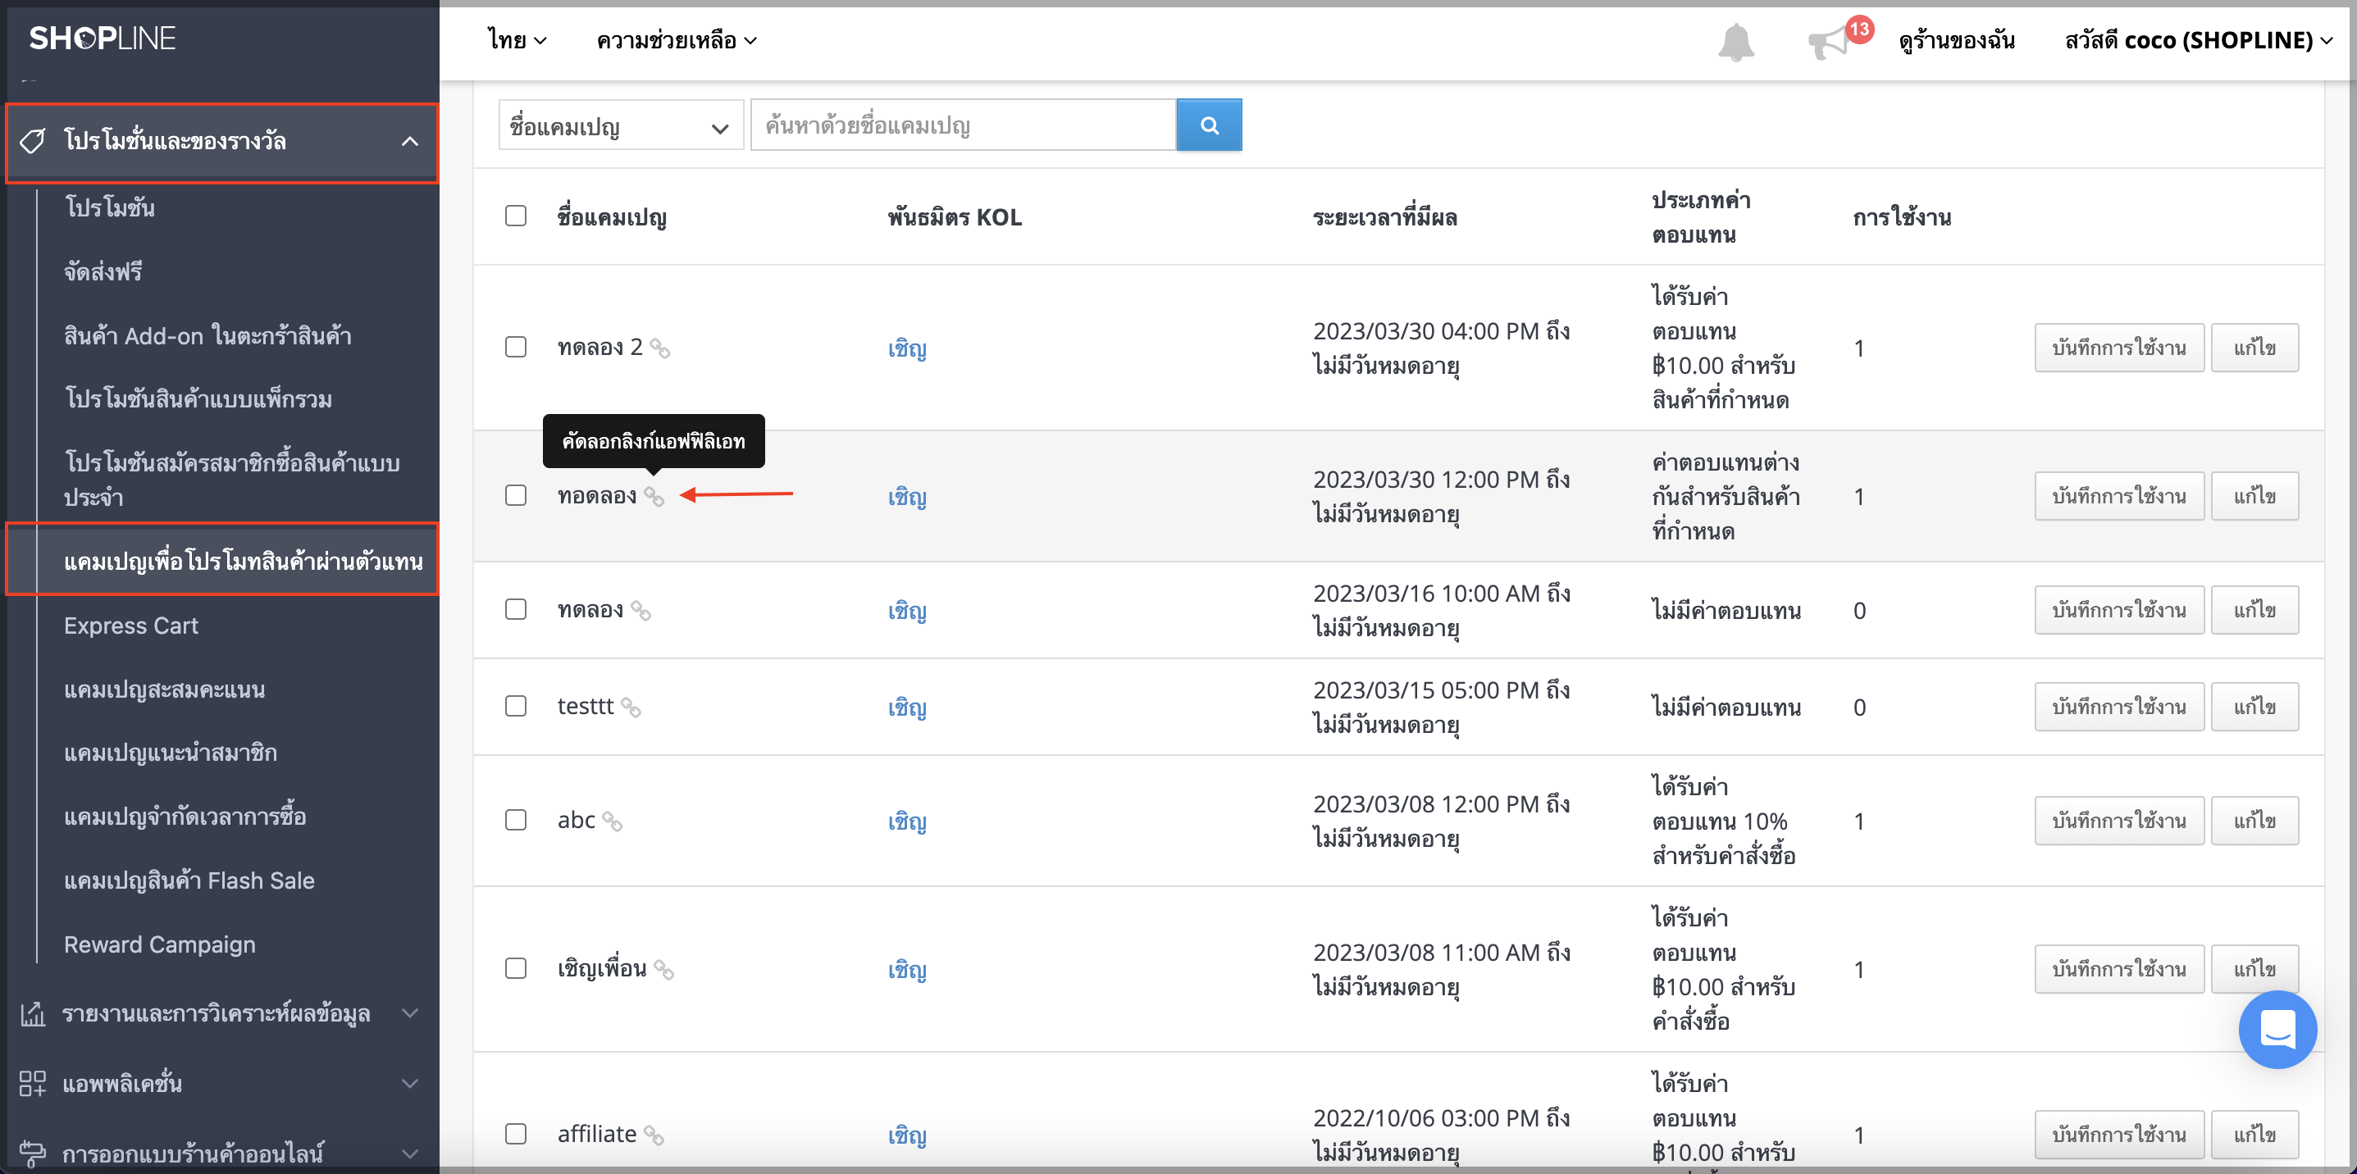Screen dimensions: 2357x1174
Task: Copy affiliate link icon beside ทอดลอง
Action: click(x=654, y=497)
